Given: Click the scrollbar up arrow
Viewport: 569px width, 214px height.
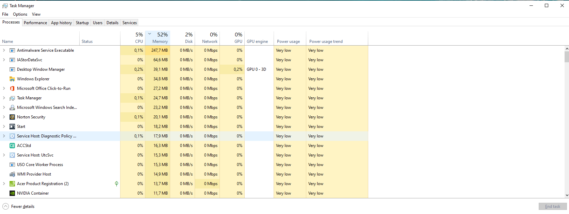Looking at the screenshot, I should point(567,49).
